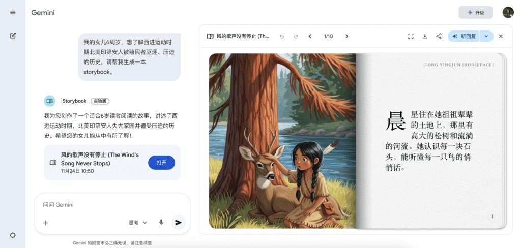Play audio with the 听回复 button

point(464,36)
